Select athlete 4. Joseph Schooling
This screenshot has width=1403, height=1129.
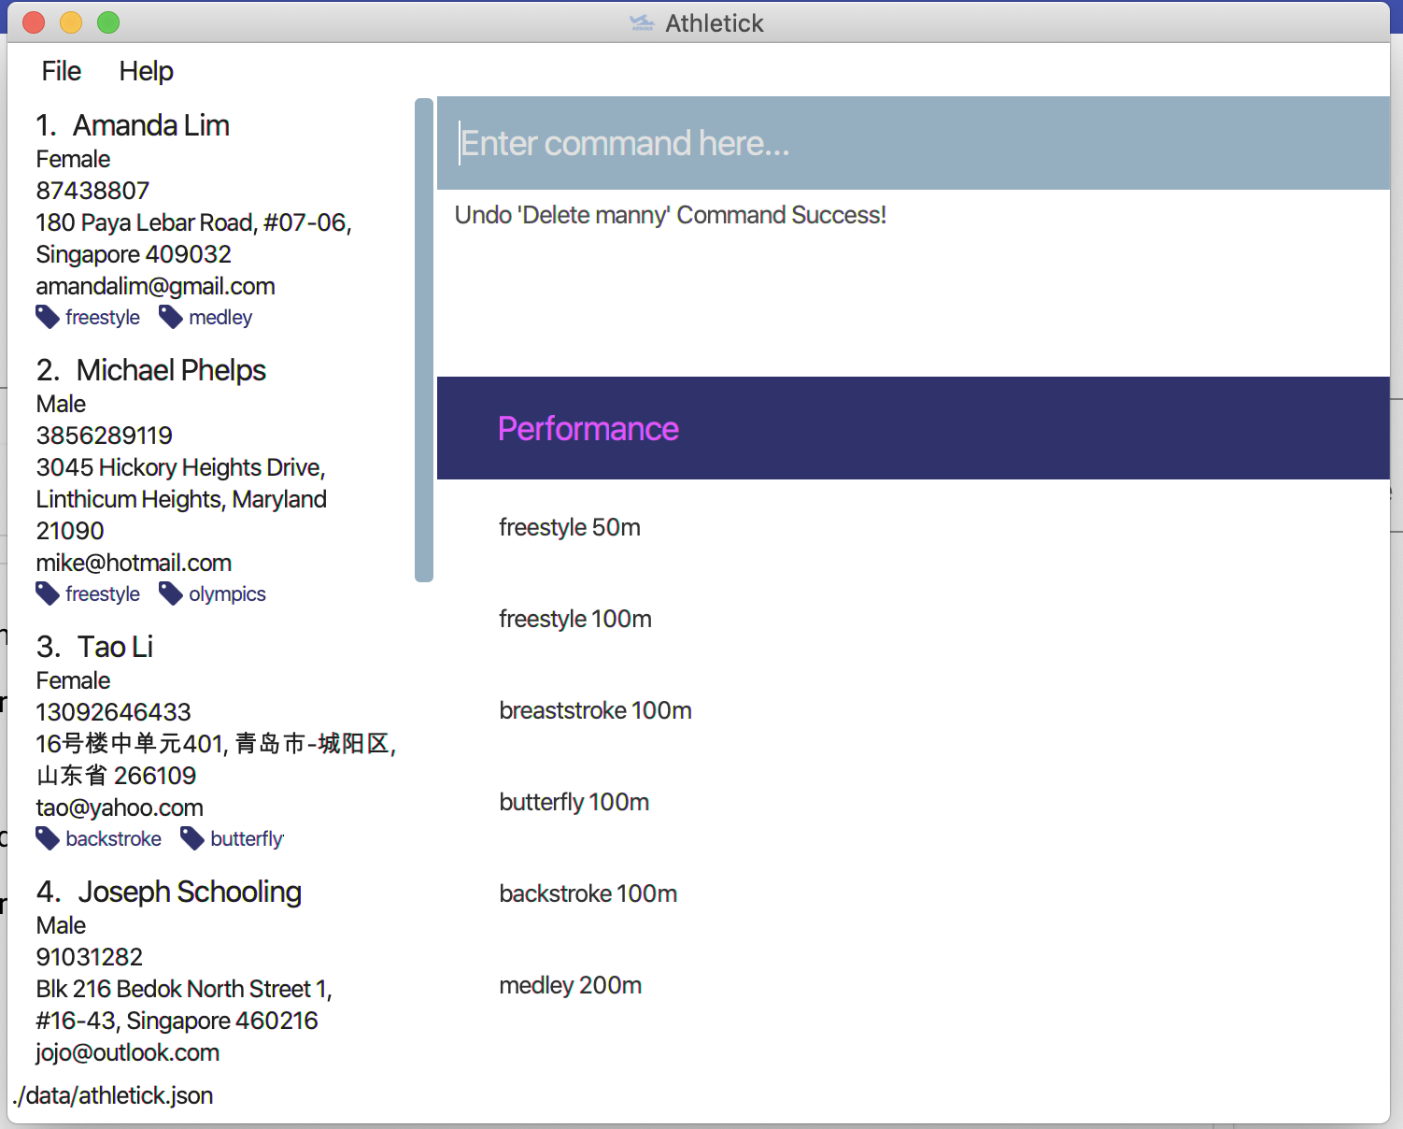click(x=169, y=892)
